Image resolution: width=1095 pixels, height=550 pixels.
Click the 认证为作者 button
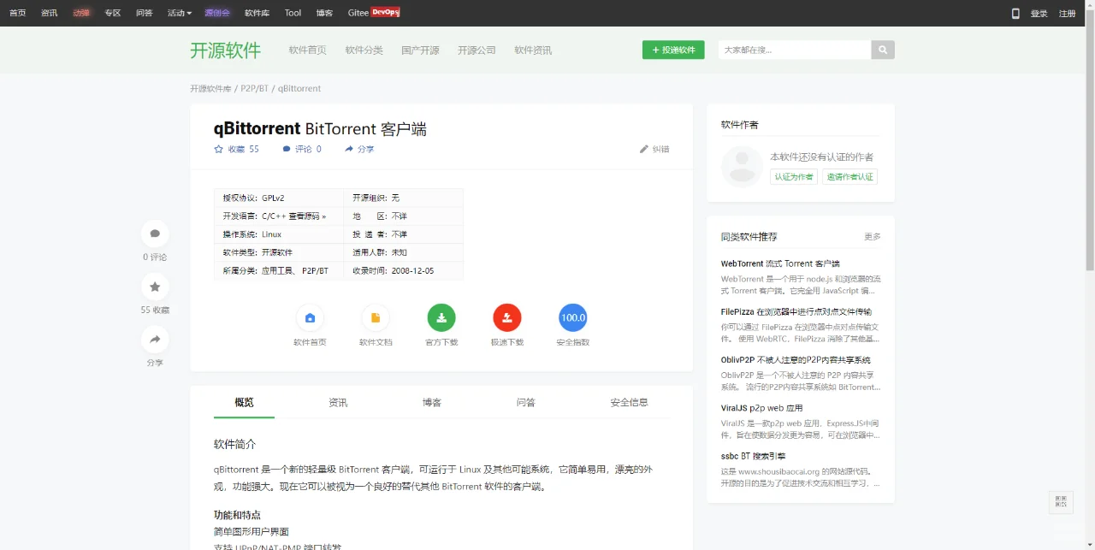[x=792, y=177]
